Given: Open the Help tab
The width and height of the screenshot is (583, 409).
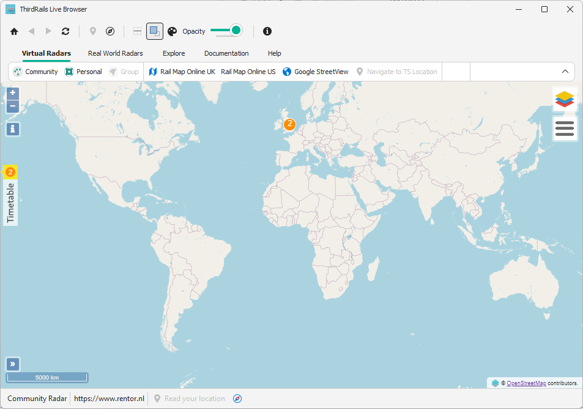Looking at the screenshot, I should (275, 53).
